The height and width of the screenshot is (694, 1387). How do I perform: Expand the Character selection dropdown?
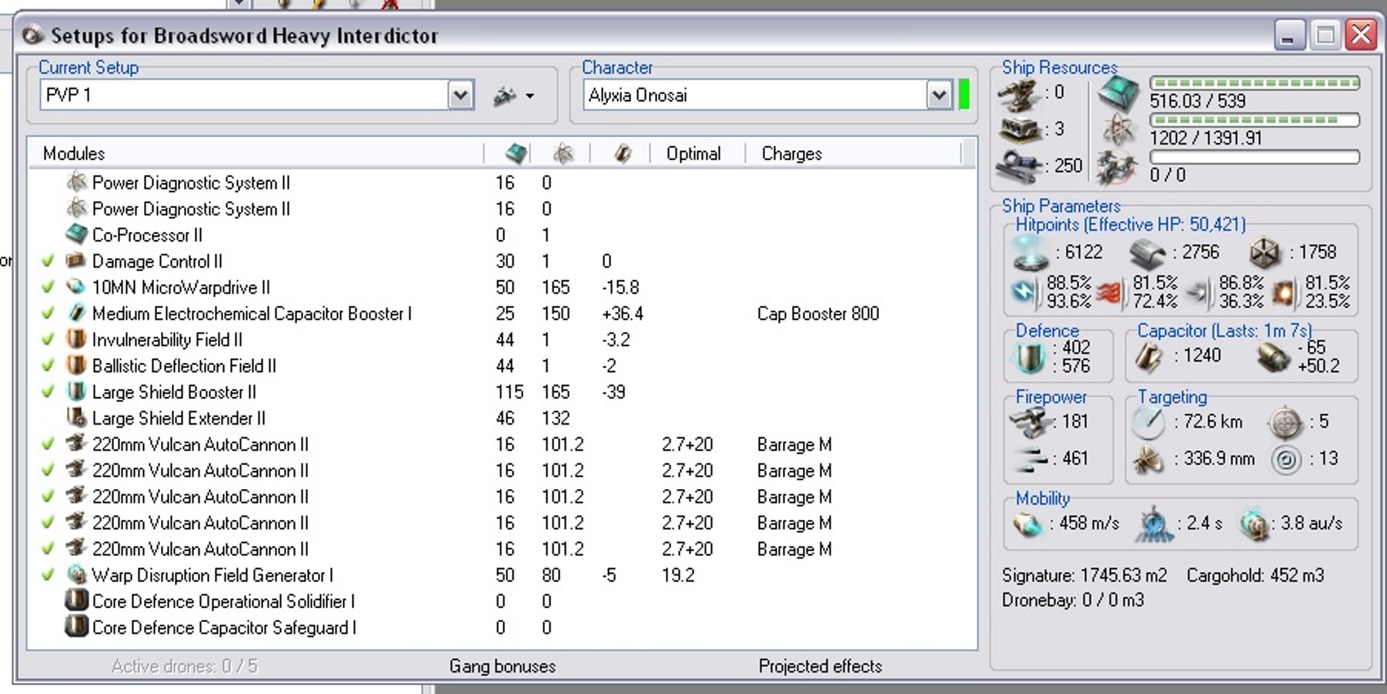coord(938,95)
